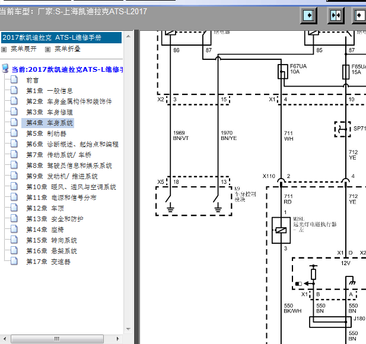Collapse all menus with 菜单折叠

point(68,49)
